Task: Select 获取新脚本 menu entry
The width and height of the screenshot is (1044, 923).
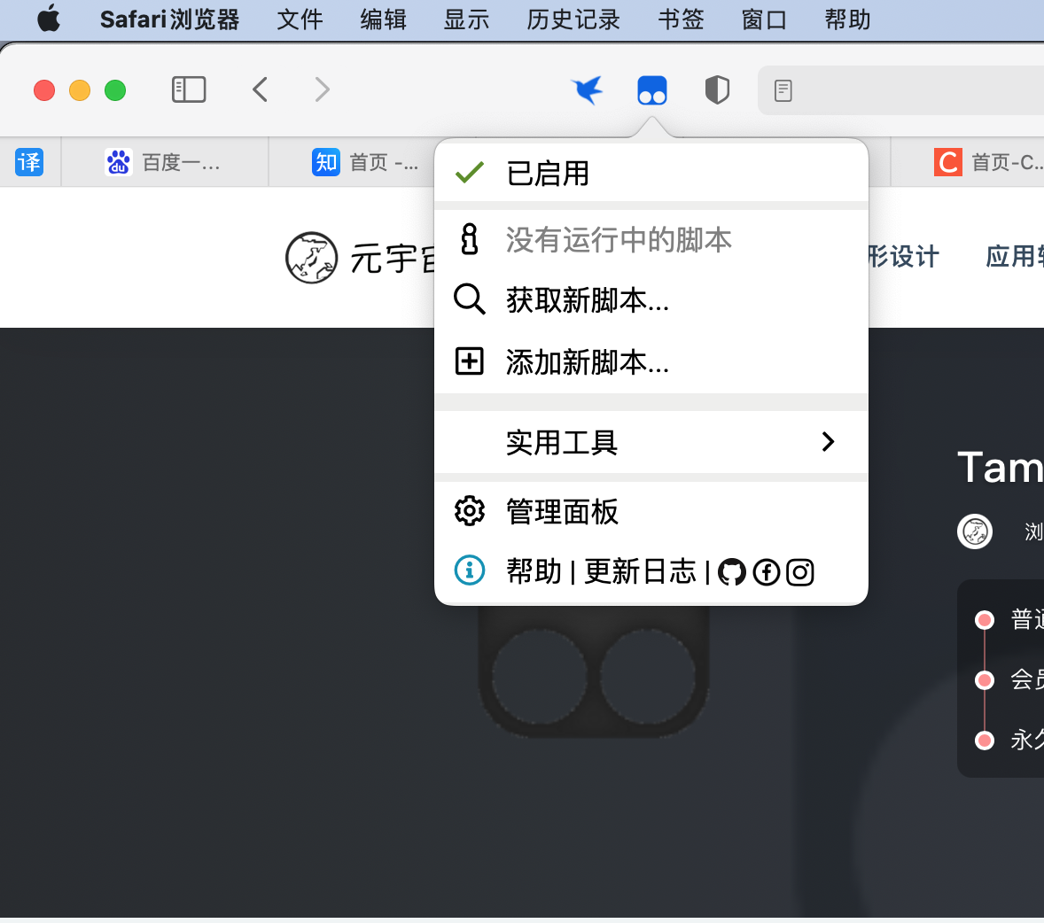Action: 587,300
